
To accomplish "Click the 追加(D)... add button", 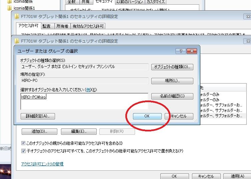I will [x=39, y=131].
